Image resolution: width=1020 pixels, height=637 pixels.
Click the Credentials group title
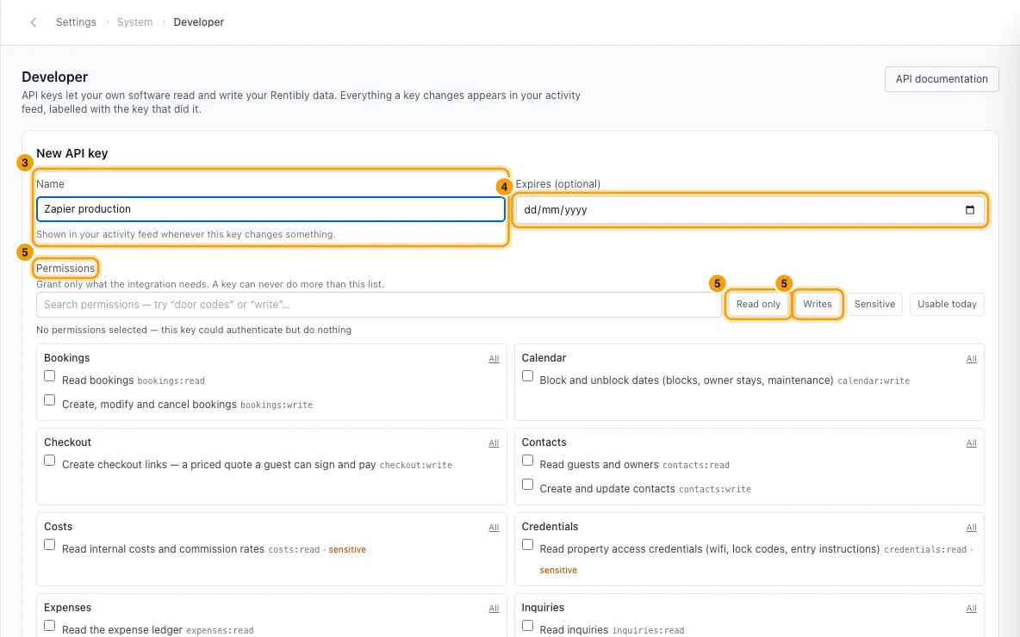550,527
